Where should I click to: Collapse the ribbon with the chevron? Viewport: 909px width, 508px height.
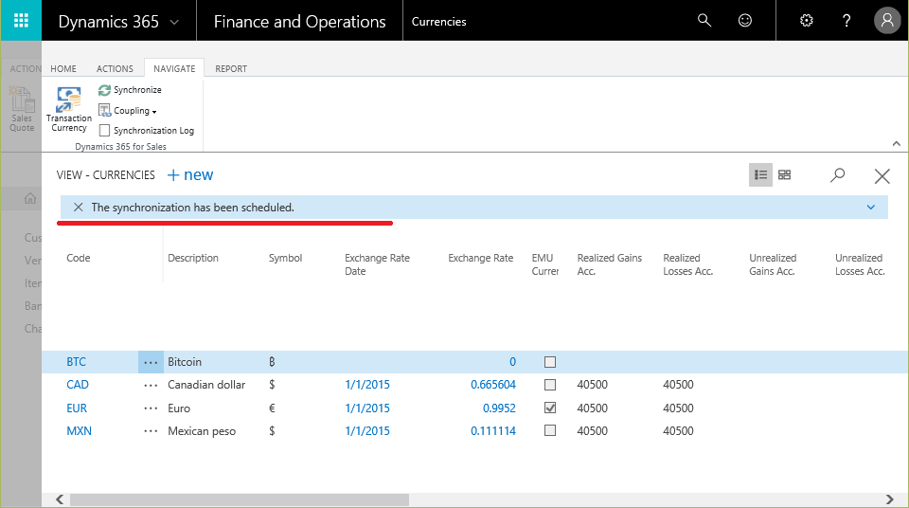click(x=897, y=143)
